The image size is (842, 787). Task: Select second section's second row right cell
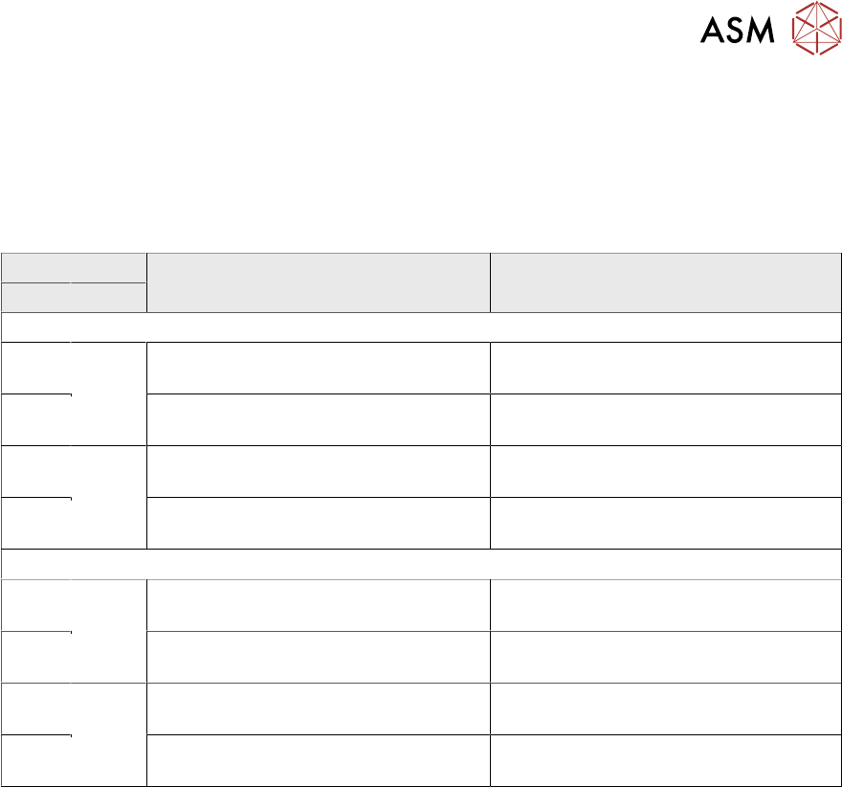(x=665, y=657)
